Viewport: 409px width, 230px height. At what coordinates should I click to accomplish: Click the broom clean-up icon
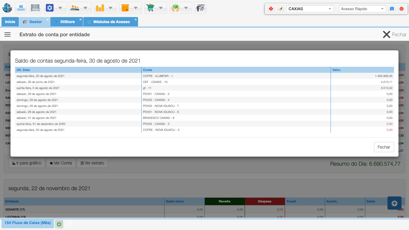click(x=280, y=9)
